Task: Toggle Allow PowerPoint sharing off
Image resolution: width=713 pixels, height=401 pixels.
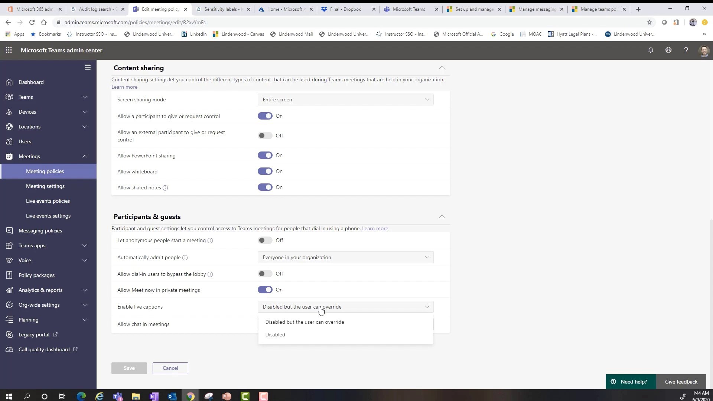Action: tap(264, 155)
